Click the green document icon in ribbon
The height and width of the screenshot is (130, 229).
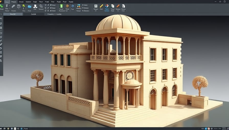[61, 6]
